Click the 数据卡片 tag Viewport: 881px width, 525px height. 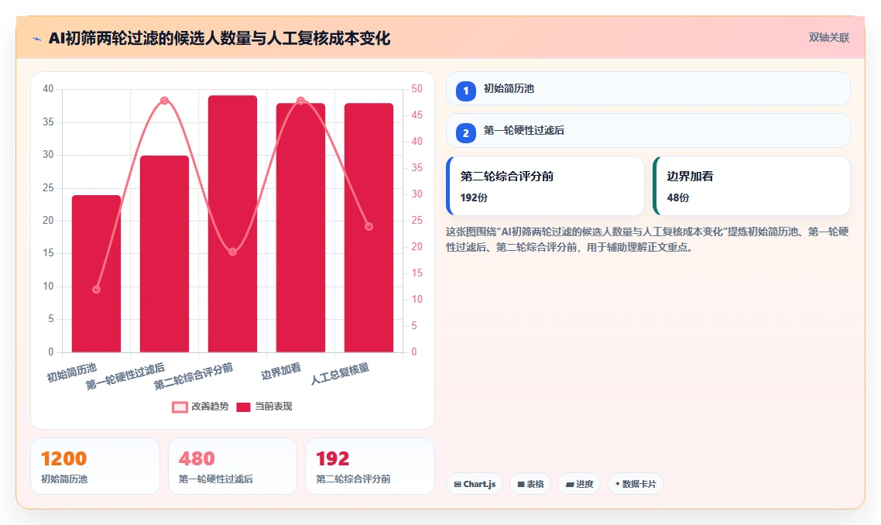pyautogui.click(x=636, y=484)
